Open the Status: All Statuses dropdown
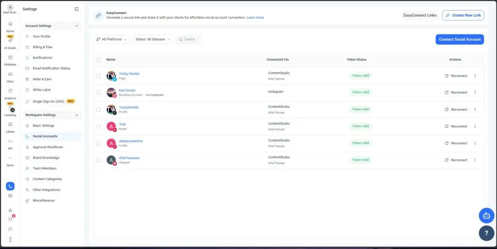The height and width of the screenshot is (249, 497). (x=153, y=39)
